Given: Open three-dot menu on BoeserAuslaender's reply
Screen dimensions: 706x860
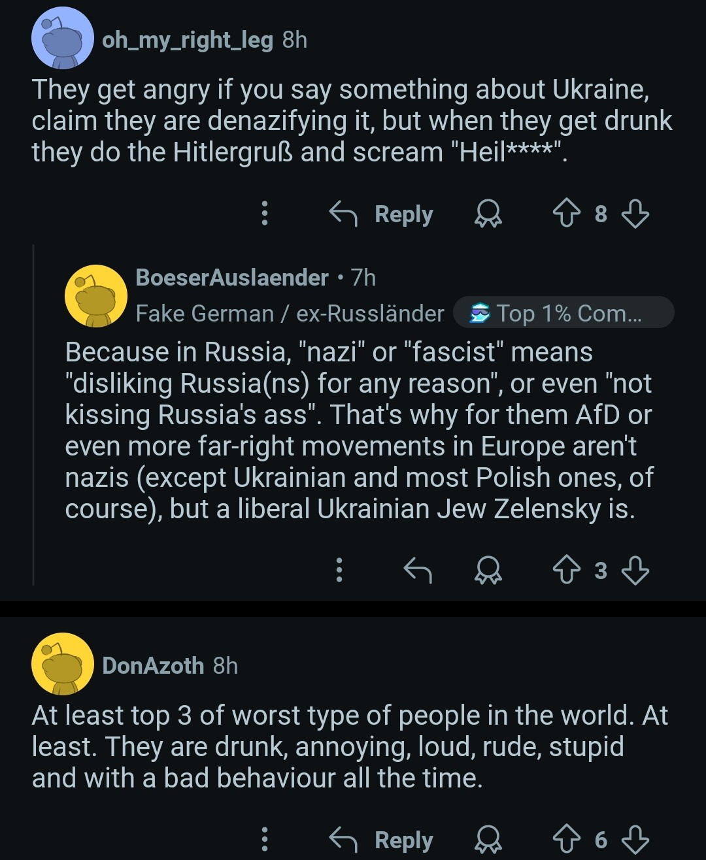Looking at the screenshot, I should (x=339, y=571).
